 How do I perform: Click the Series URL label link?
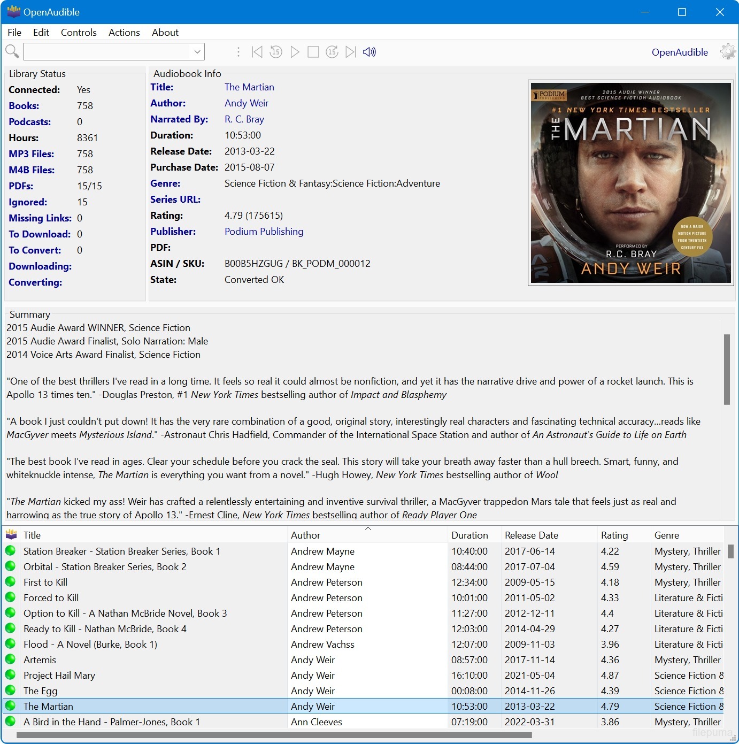(x=175, y=200)
